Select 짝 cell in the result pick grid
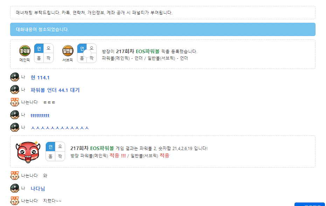 pos(60,156)
